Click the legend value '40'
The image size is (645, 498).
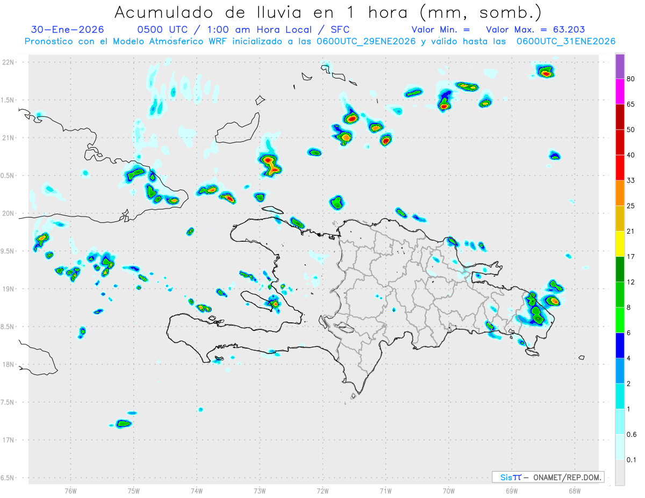pos(631,155)
